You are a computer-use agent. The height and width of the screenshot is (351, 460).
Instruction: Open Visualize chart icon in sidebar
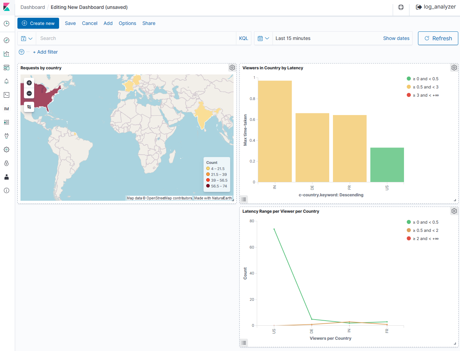[x=6, y=54]
